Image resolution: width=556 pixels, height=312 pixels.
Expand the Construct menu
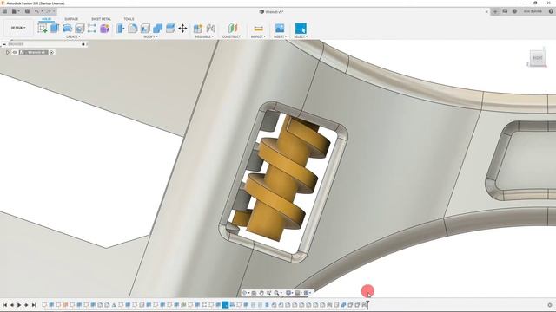(233, 36)
